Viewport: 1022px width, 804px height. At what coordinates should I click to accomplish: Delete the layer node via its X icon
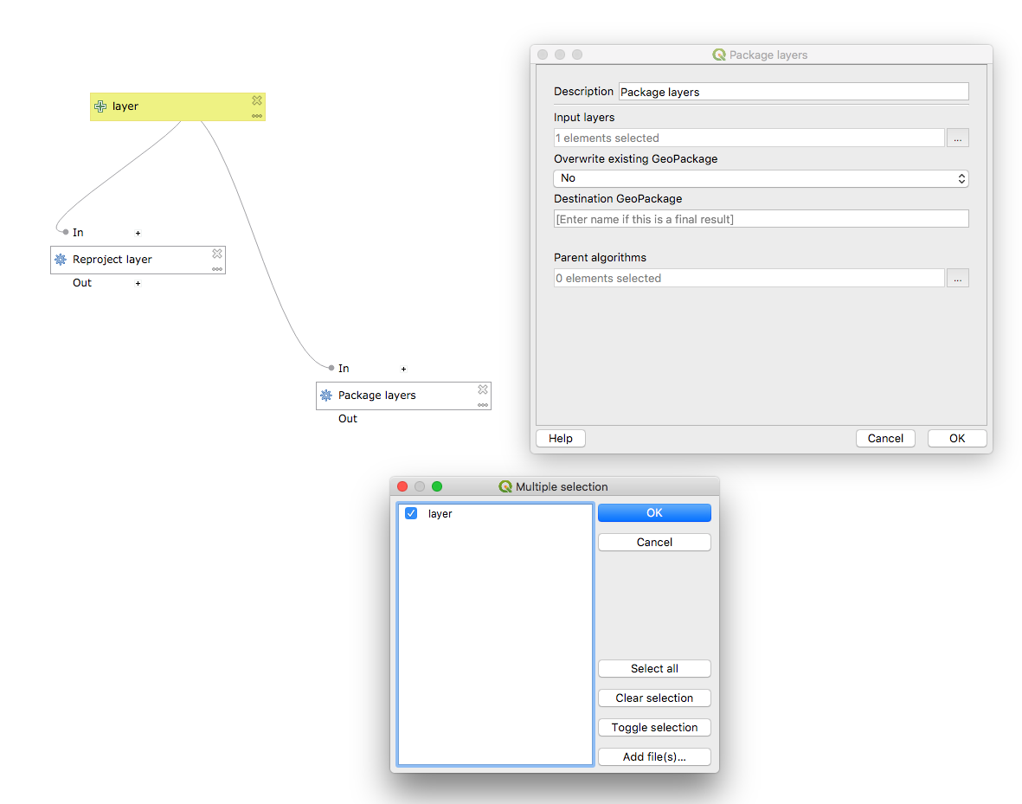pyautogui.click(x=256, y=100)
